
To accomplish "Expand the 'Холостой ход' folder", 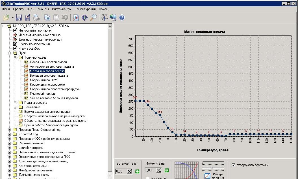I will (10, 134).
